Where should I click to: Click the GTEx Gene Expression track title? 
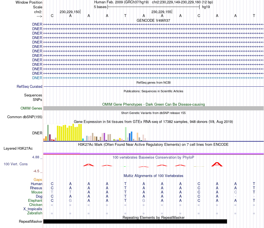tap(153, 122)
